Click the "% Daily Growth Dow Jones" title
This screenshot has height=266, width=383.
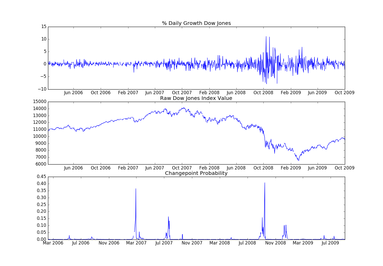coord(196,23)
